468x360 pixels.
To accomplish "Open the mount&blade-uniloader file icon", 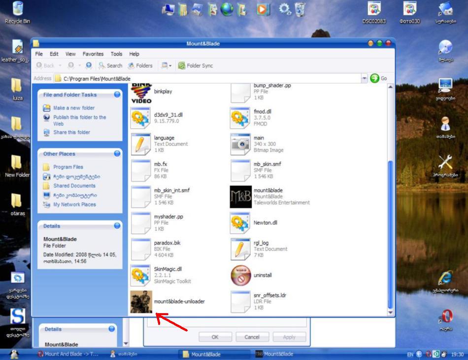I will (141, 302).
